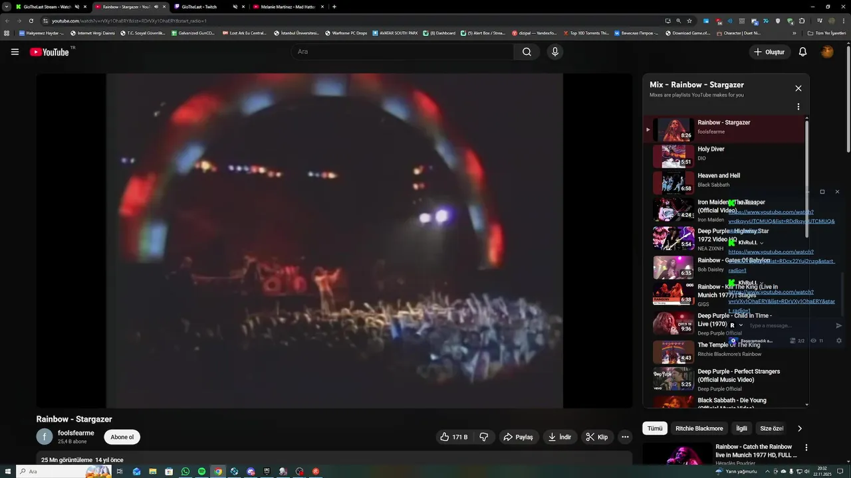Open Yarın yağmurlu weather widget
851x478 pixels.
point(736,471)
